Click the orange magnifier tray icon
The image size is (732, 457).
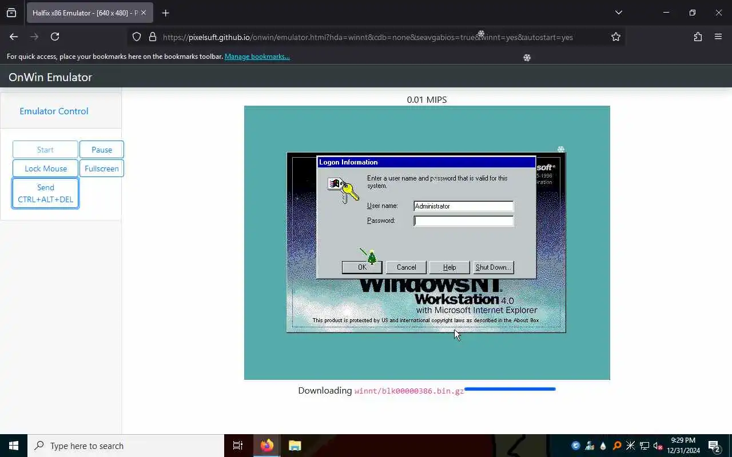click(617, 446)
